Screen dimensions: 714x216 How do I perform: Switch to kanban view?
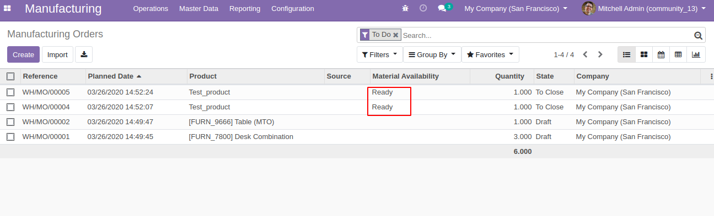[644, 54]
